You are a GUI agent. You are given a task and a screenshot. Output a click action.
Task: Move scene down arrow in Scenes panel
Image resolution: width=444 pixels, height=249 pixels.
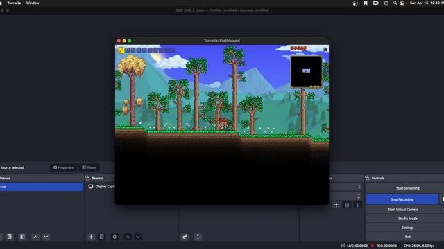pos(46,237)
